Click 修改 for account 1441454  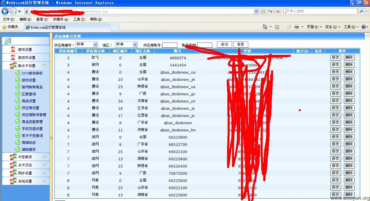[x=336, y=65]
